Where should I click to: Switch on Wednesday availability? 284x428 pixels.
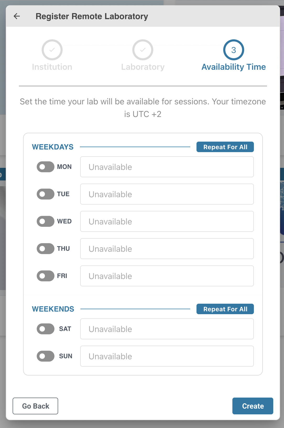46,221
